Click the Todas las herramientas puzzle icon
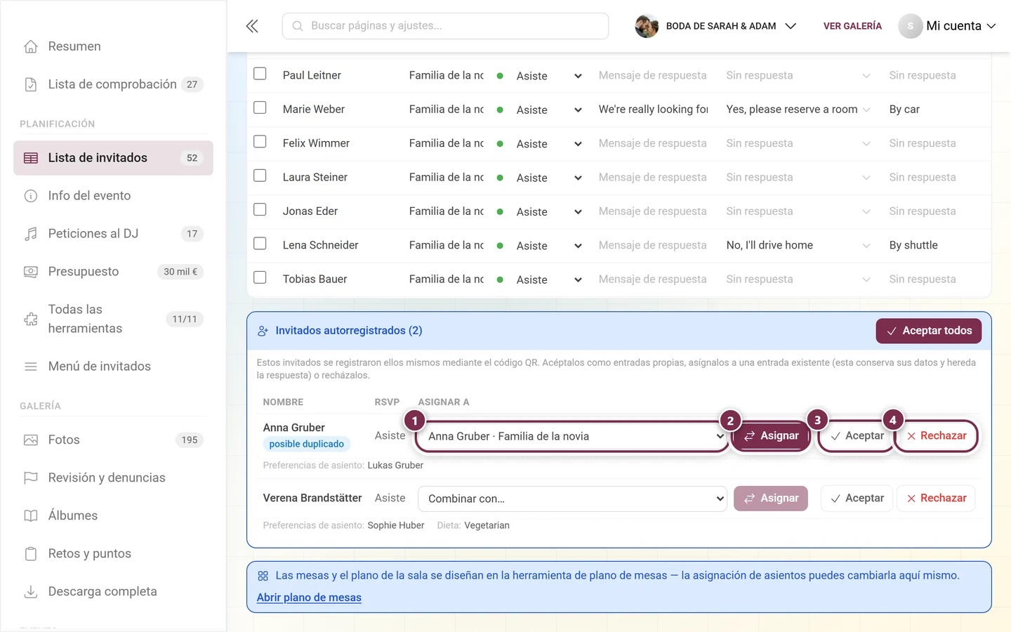 (31, 319)
